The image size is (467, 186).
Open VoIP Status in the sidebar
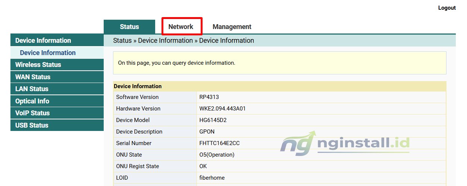(x=32, y=113)
